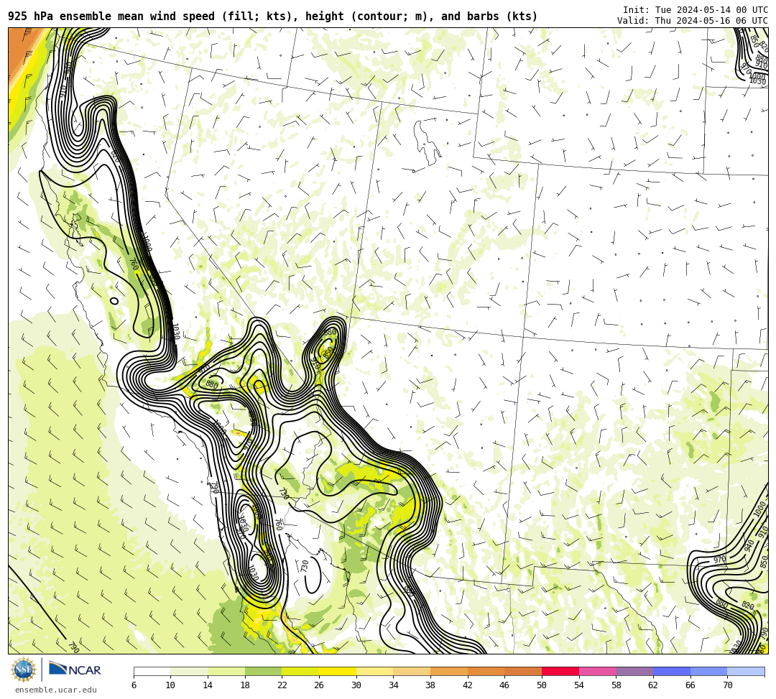This screenshot has height=699, width=776.
Task: Click the NSF circular logo
Action: [x=24, y=670]
